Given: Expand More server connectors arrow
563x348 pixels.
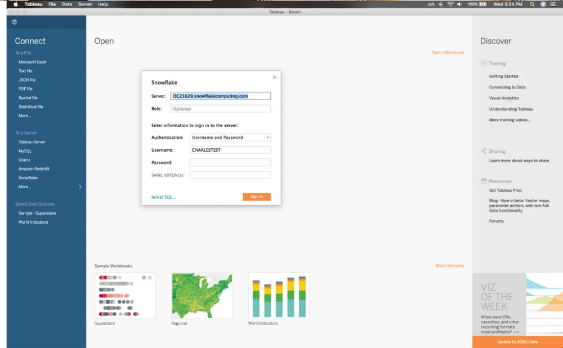Looking at the screenshot, I should (80, 187).
